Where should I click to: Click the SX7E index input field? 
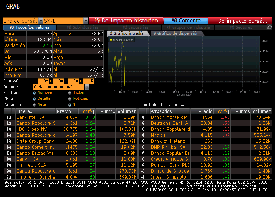pyautogui.click(x=63, y=21)
